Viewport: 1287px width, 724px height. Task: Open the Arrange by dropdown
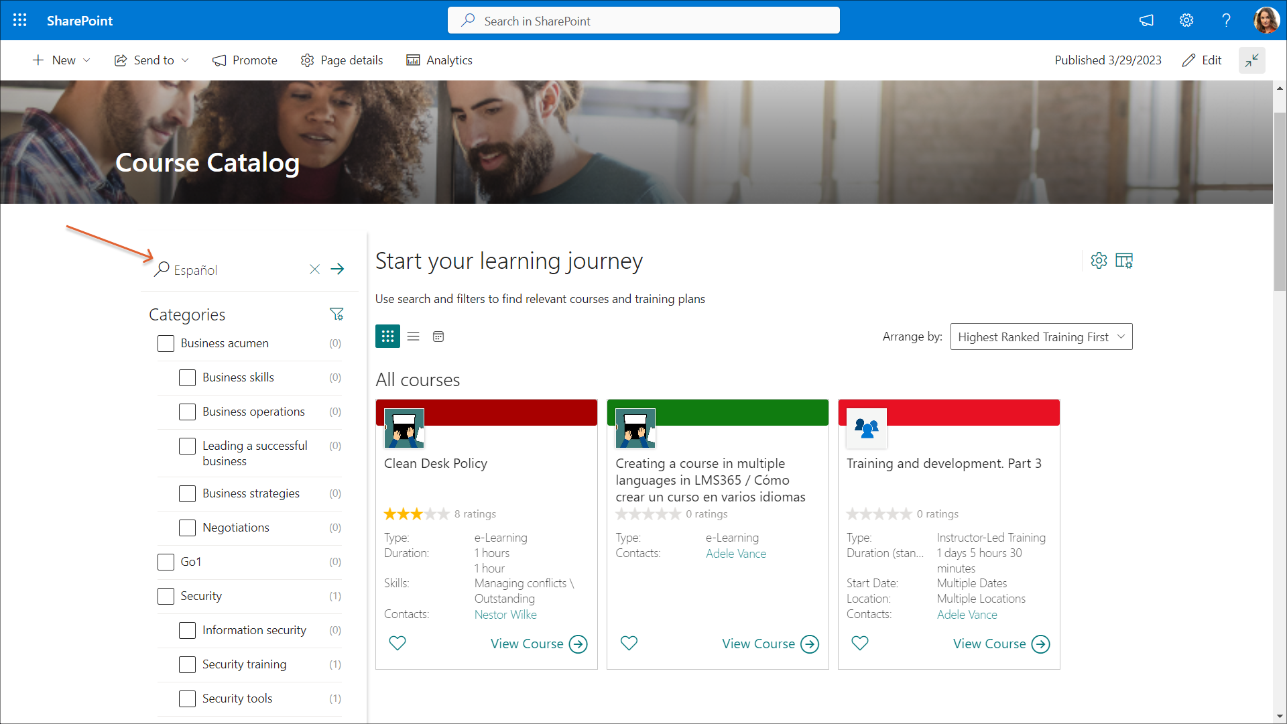pyautogui.click(x=1041, y=337)
